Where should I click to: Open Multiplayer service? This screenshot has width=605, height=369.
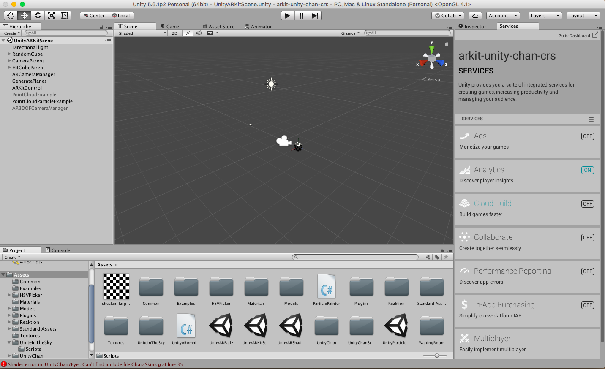click(527, 344)
